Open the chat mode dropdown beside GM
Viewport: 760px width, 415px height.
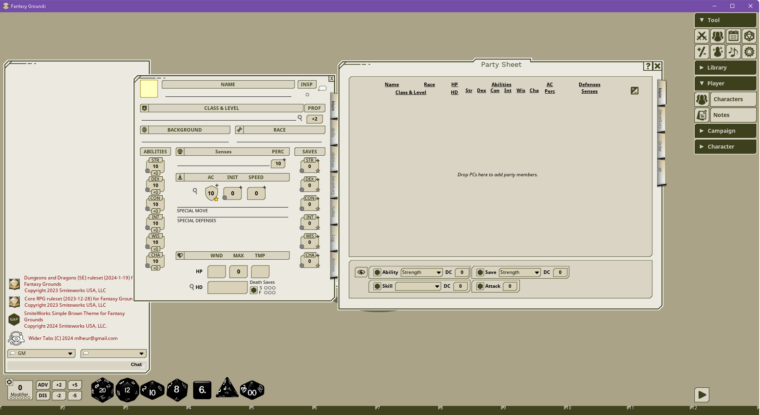[x=114, y=353]
